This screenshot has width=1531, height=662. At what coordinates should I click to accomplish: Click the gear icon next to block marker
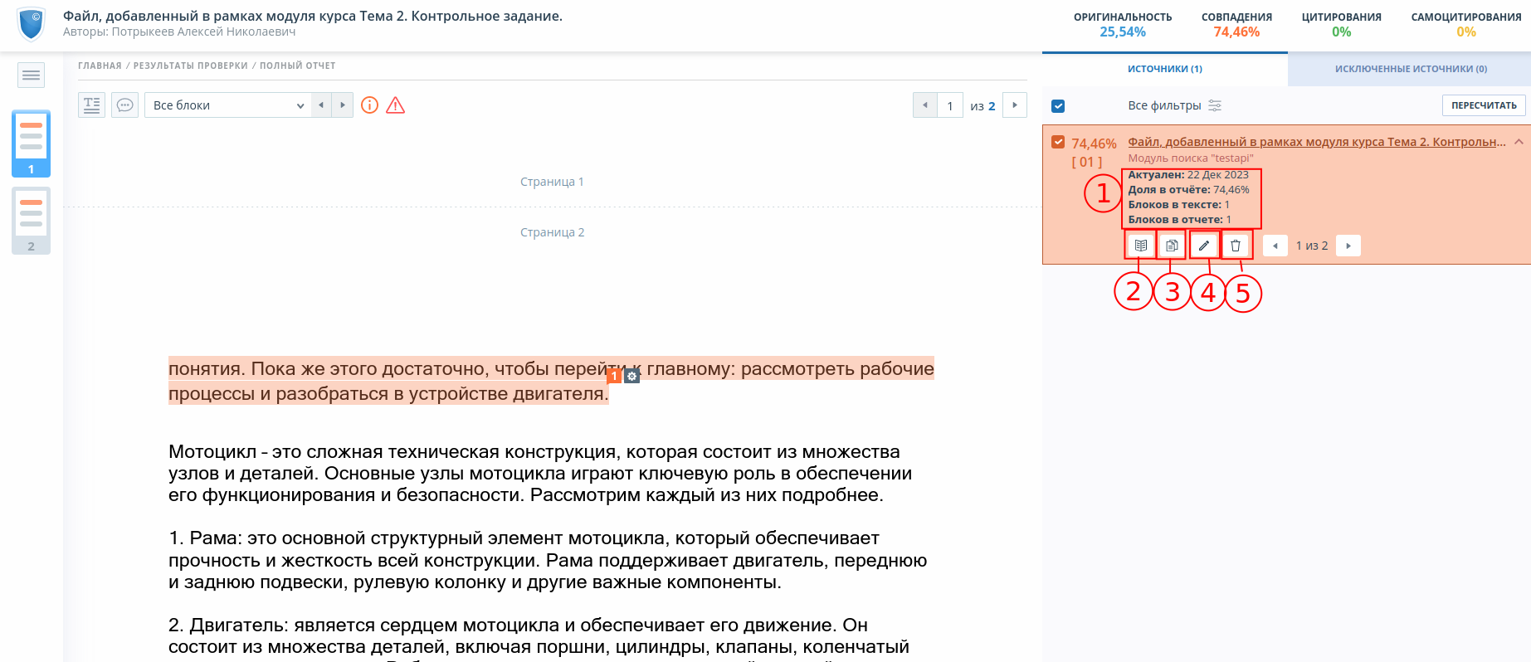(631, 376)
